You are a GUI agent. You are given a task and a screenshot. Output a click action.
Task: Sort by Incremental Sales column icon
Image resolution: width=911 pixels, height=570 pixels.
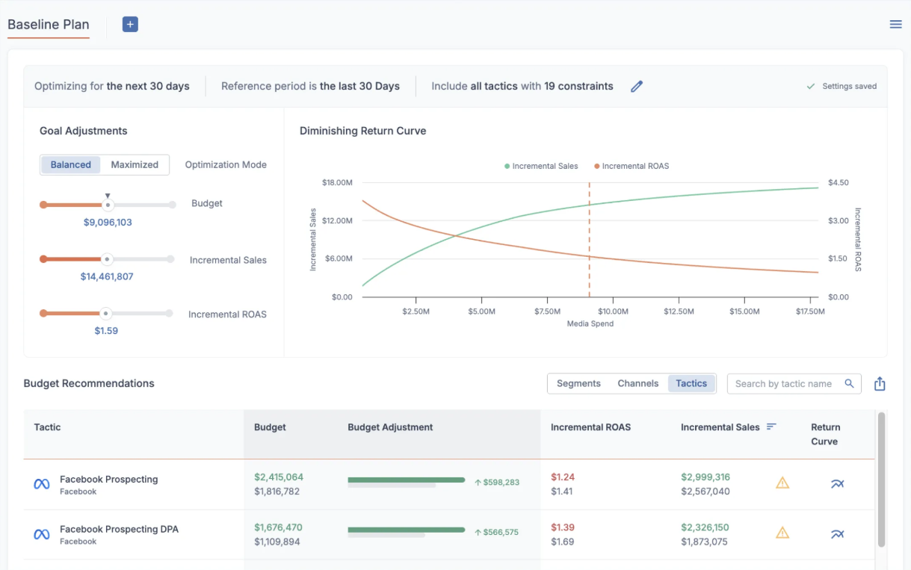pyautogui.click(x=771, y=427)
